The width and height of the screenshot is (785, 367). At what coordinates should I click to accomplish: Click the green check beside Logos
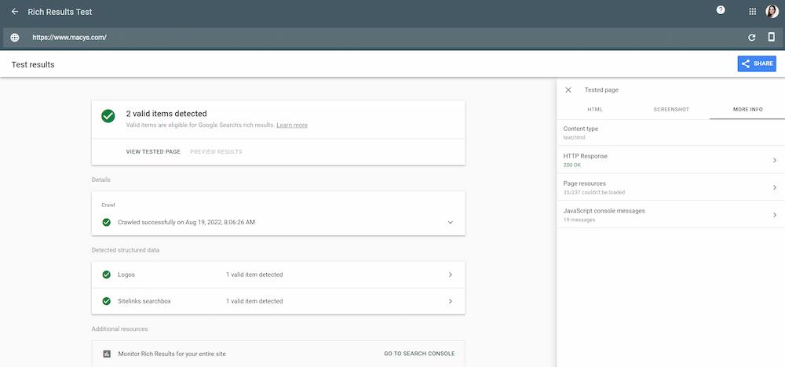[x=106, y=274]
